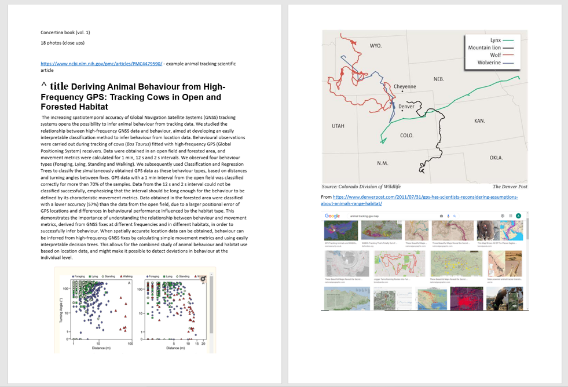Click the 'Concertina book (vol. 1)' text line
Screen dimensions: 568x387
tap(65, 32)
